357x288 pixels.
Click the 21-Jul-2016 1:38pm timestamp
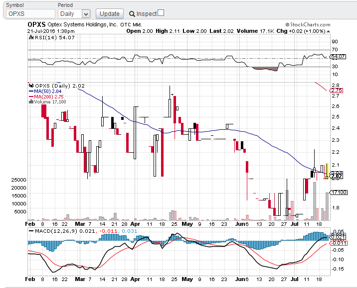pos(51,31)
